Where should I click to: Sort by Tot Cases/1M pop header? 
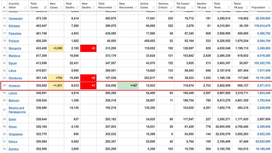[x=185, y=6]
